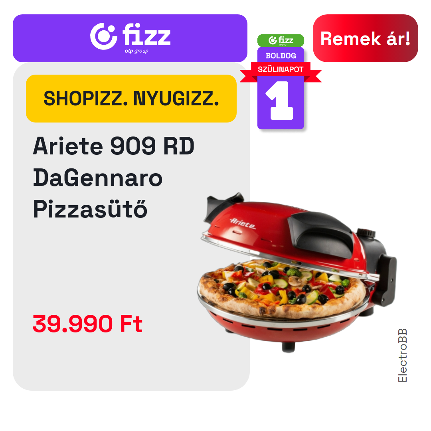Image resolution: width=431 pixels, height=431 pixels.
Task: Click the red SZÜLINAPOT ribbon
Action: [281, 70]
